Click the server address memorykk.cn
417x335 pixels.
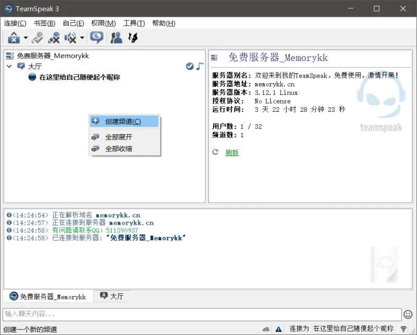tap(275, 84)
